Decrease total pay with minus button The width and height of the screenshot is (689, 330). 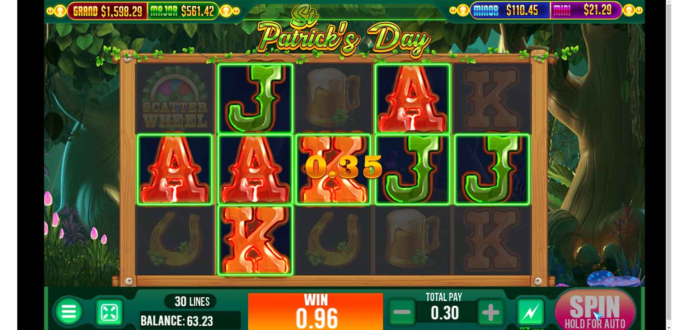pyautogui.click(x=402, y=312)
